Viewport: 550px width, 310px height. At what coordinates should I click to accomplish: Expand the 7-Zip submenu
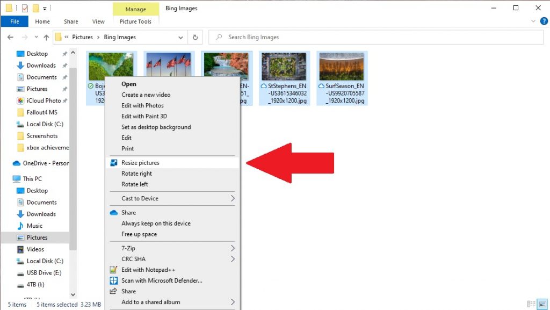click(233, 248)
